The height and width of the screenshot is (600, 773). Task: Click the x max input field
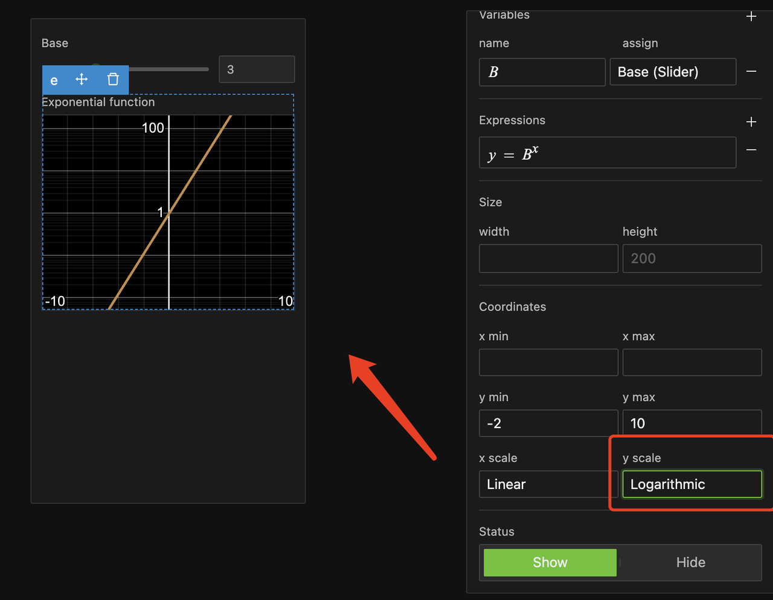691,362
